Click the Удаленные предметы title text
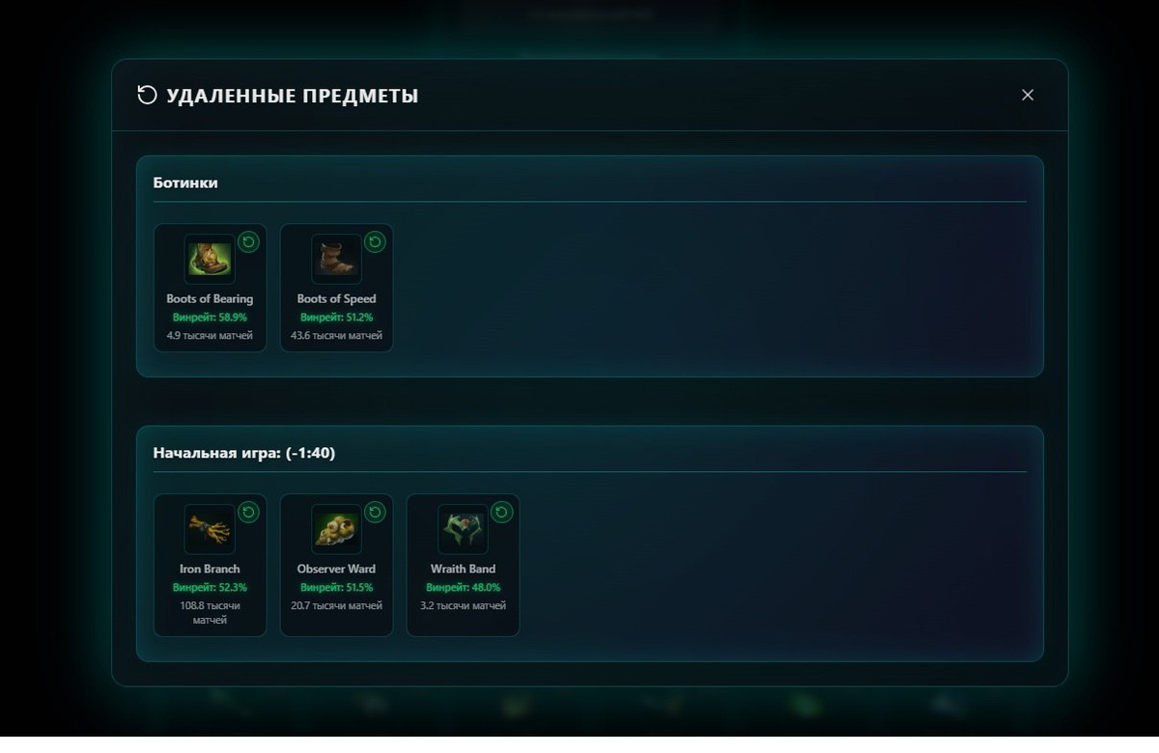 [x=293, y=96]
